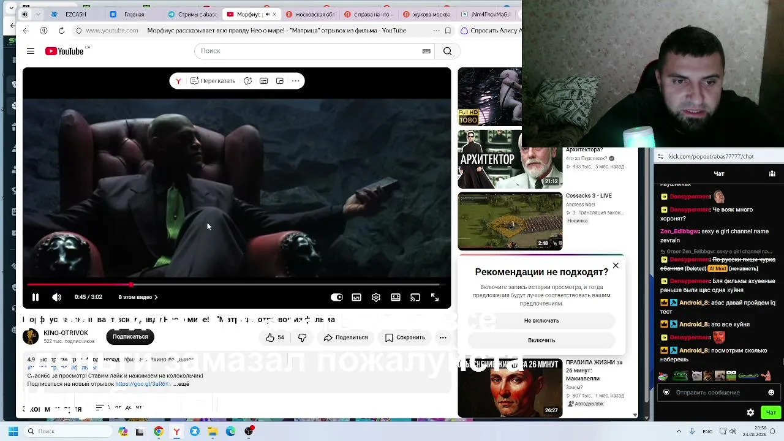Open the tab list dropdown chevron
This screenshot has width=784, height=441.
click(x=38, y=14)
